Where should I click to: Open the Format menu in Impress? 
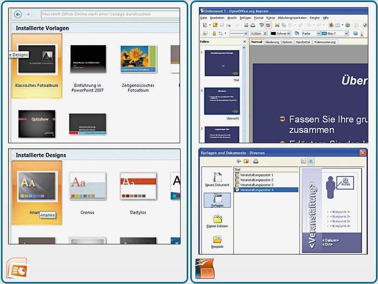[259, 18]
